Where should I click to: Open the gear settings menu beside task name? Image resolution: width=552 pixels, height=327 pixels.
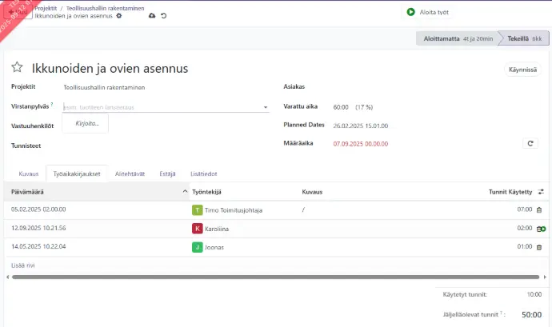tap(119, 16)
